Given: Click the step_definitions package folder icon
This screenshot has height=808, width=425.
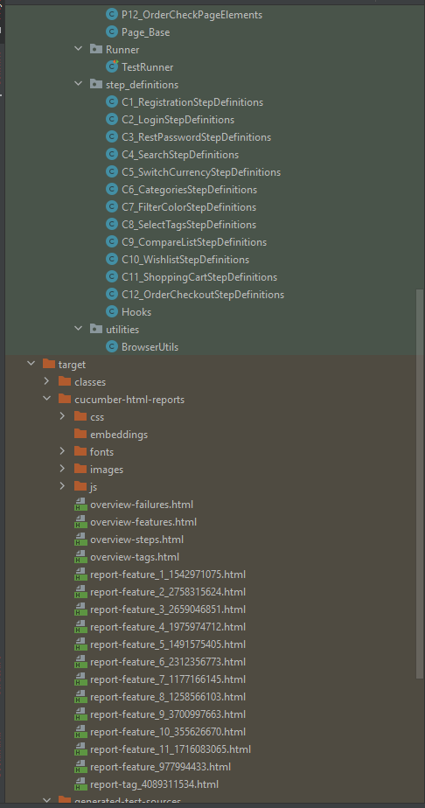Looking at the screenshot, I should pos(96,85).
